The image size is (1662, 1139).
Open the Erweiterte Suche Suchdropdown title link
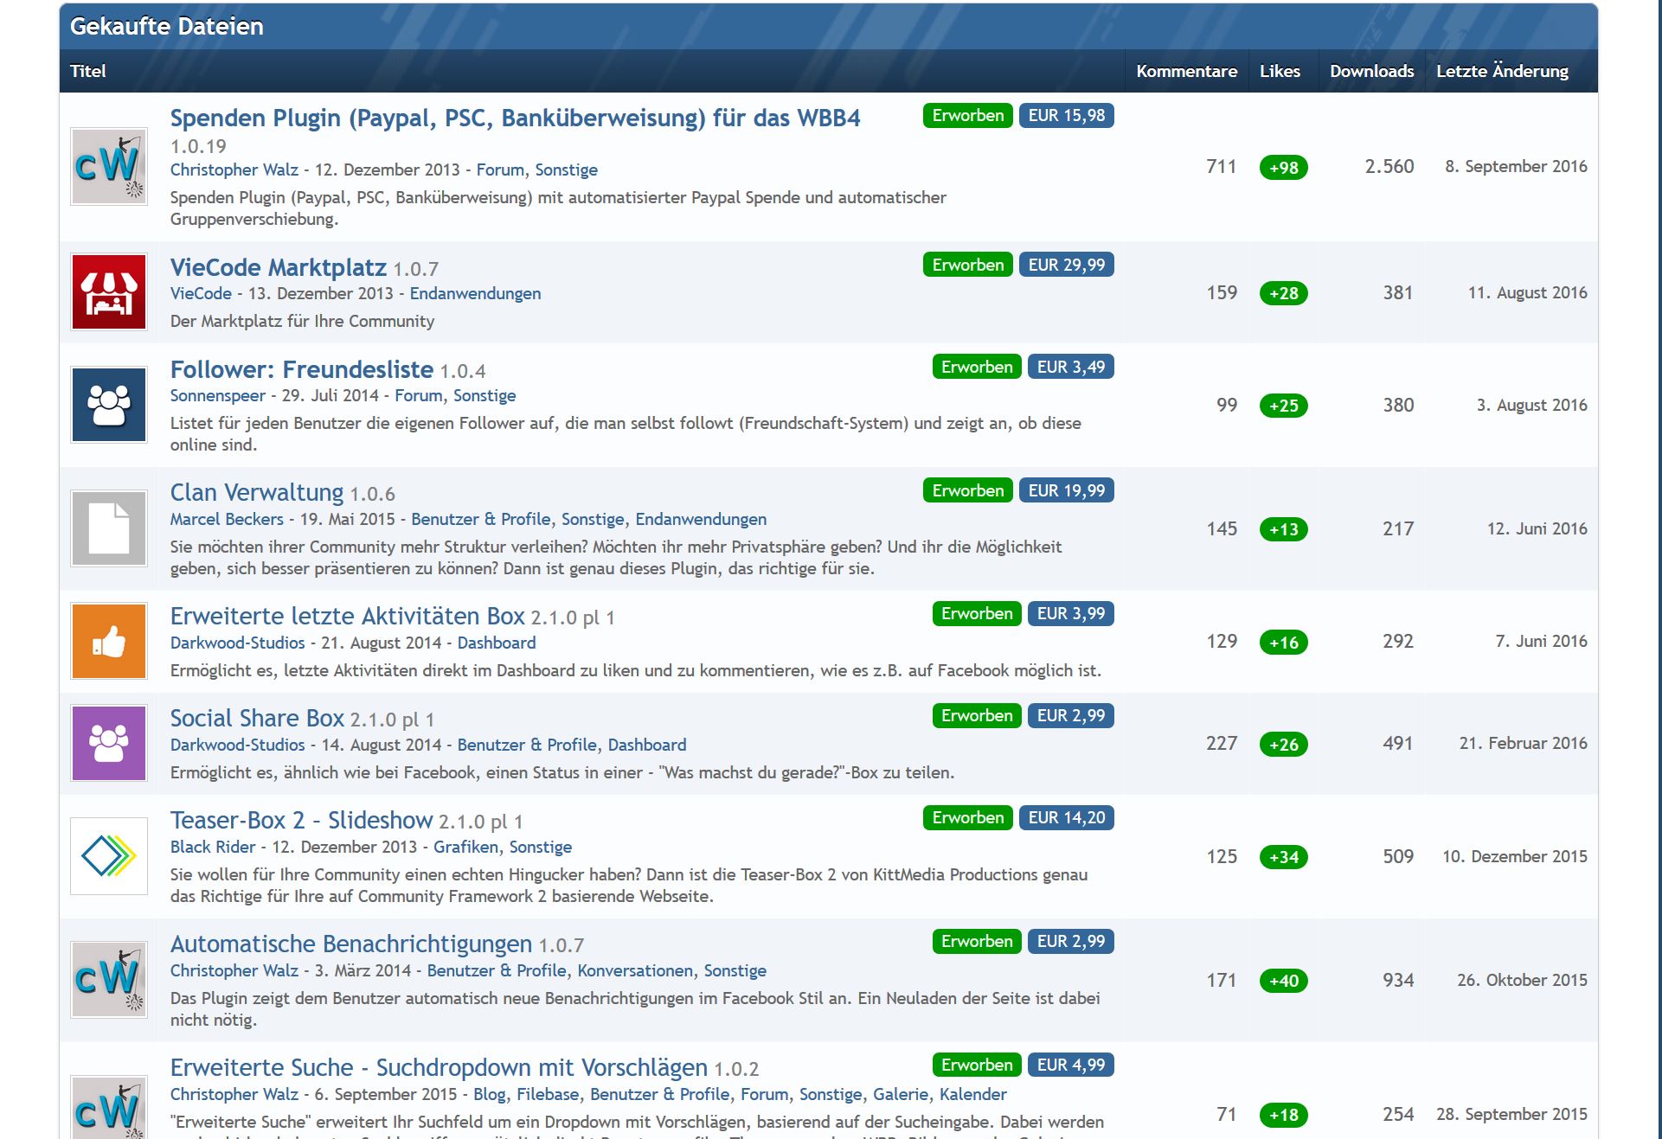click(438, 1067)
